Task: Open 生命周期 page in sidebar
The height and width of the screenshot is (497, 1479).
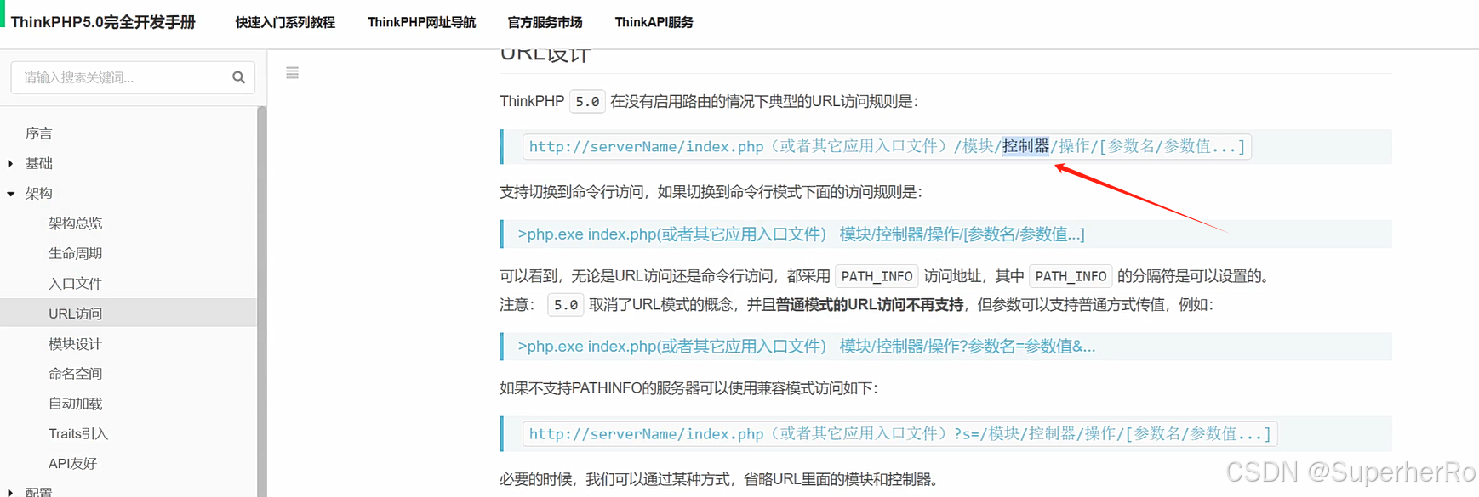Action: pyautogui.click(x=75, y=253)
